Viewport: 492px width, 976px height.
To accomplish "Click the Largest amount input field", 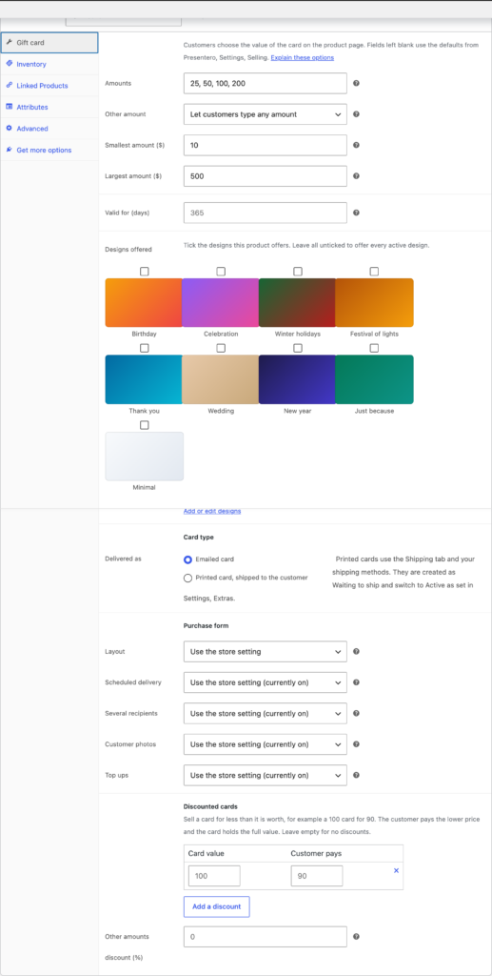I will point(266,176).
